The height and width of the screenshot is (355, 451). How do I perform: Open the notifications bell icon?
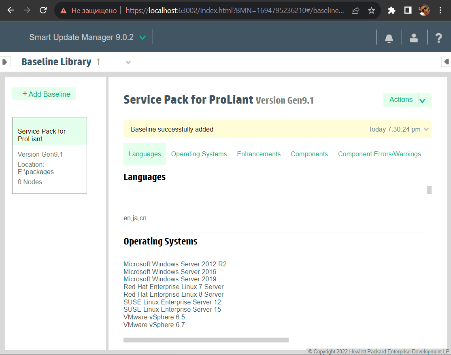(x=389, y=38)
